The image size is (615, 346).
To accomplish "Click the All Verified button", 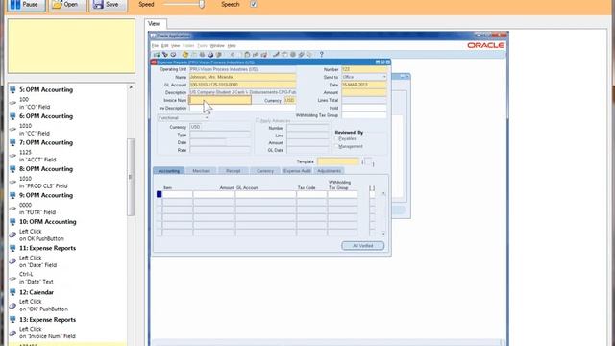I will pyautogui.click(x=363, y=246).
